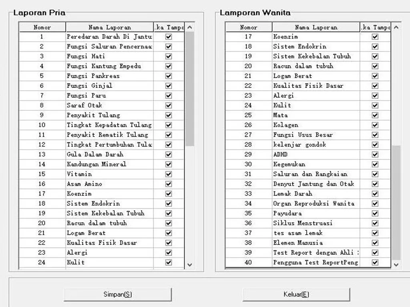Click Nama Laporan header in Lamporan Wanita
Image resolution: width=410 pixels, height=307 pixels.
pos(316,28)
